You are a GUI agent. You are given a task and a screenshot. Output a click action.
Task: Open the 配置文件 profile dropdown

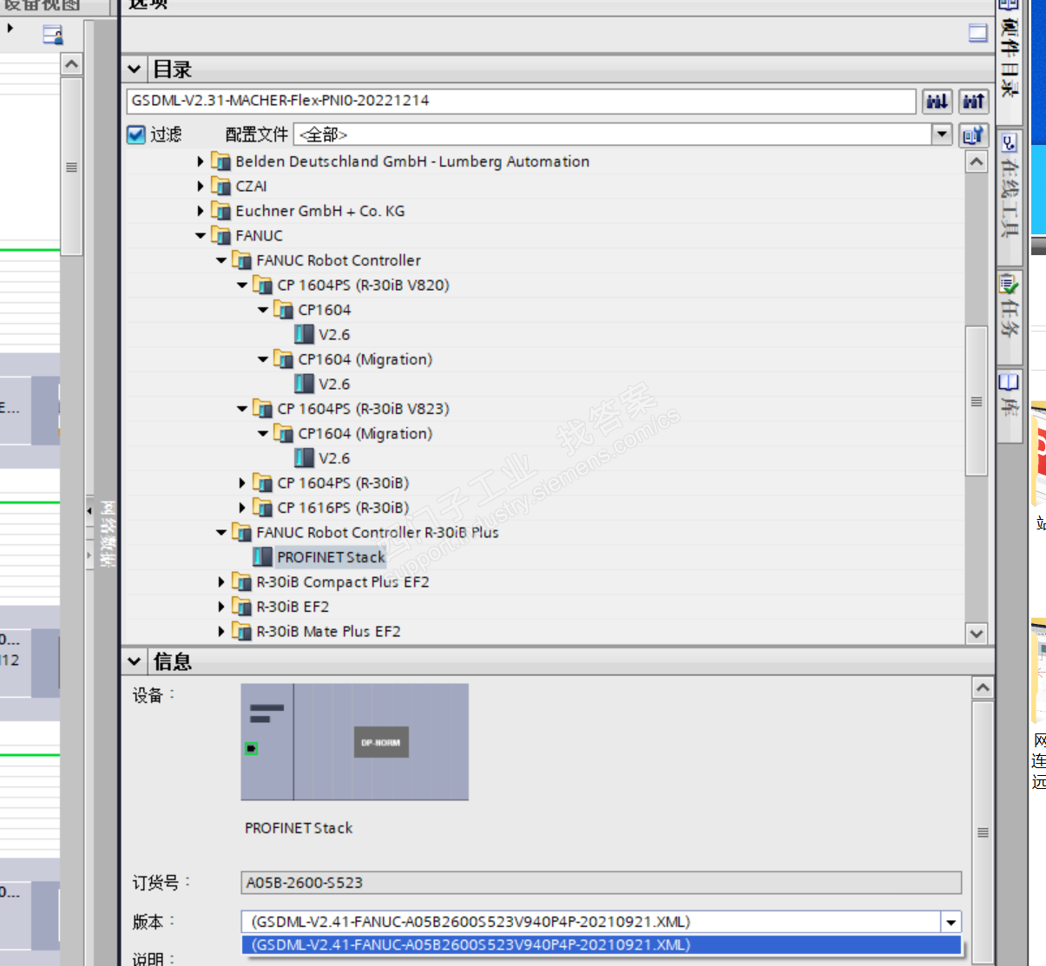(x=942, y=135)
